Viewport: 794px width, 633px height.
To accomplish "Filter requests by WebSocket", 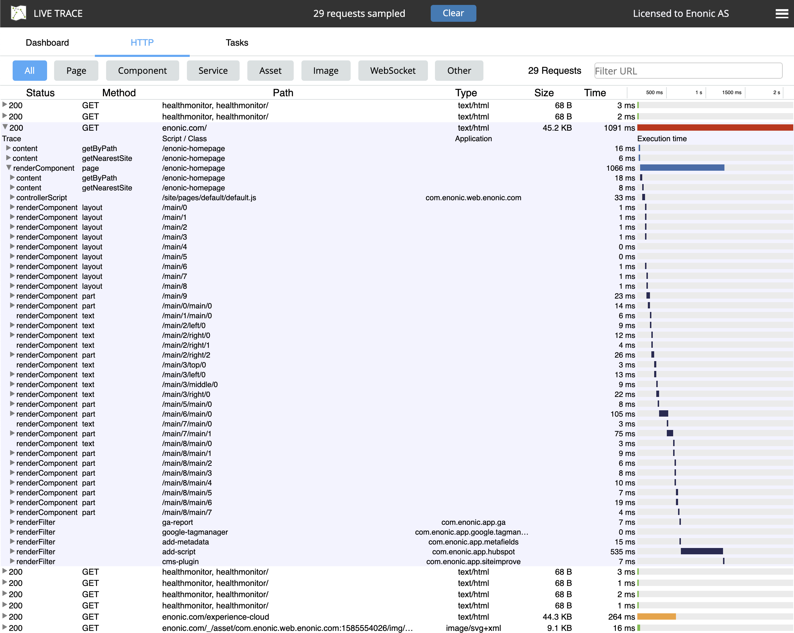I will point(393,71).
